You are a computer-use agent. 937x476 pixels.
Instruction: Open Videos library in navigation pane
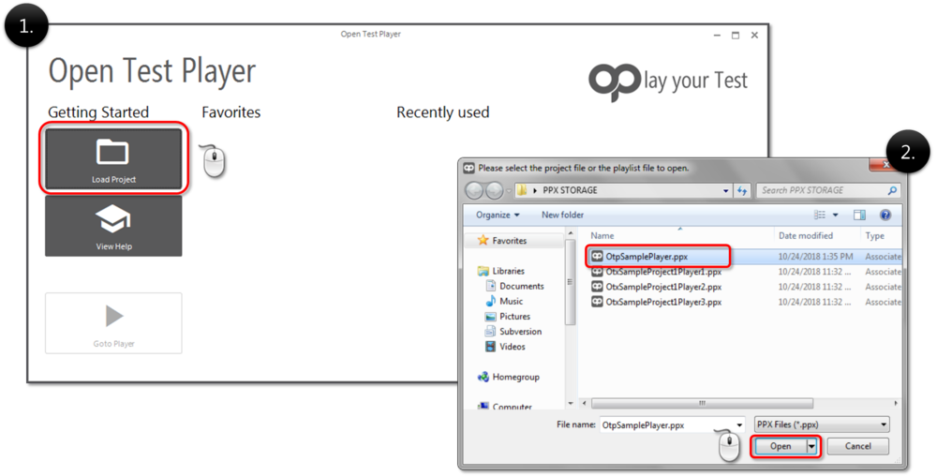pos(513,347)
